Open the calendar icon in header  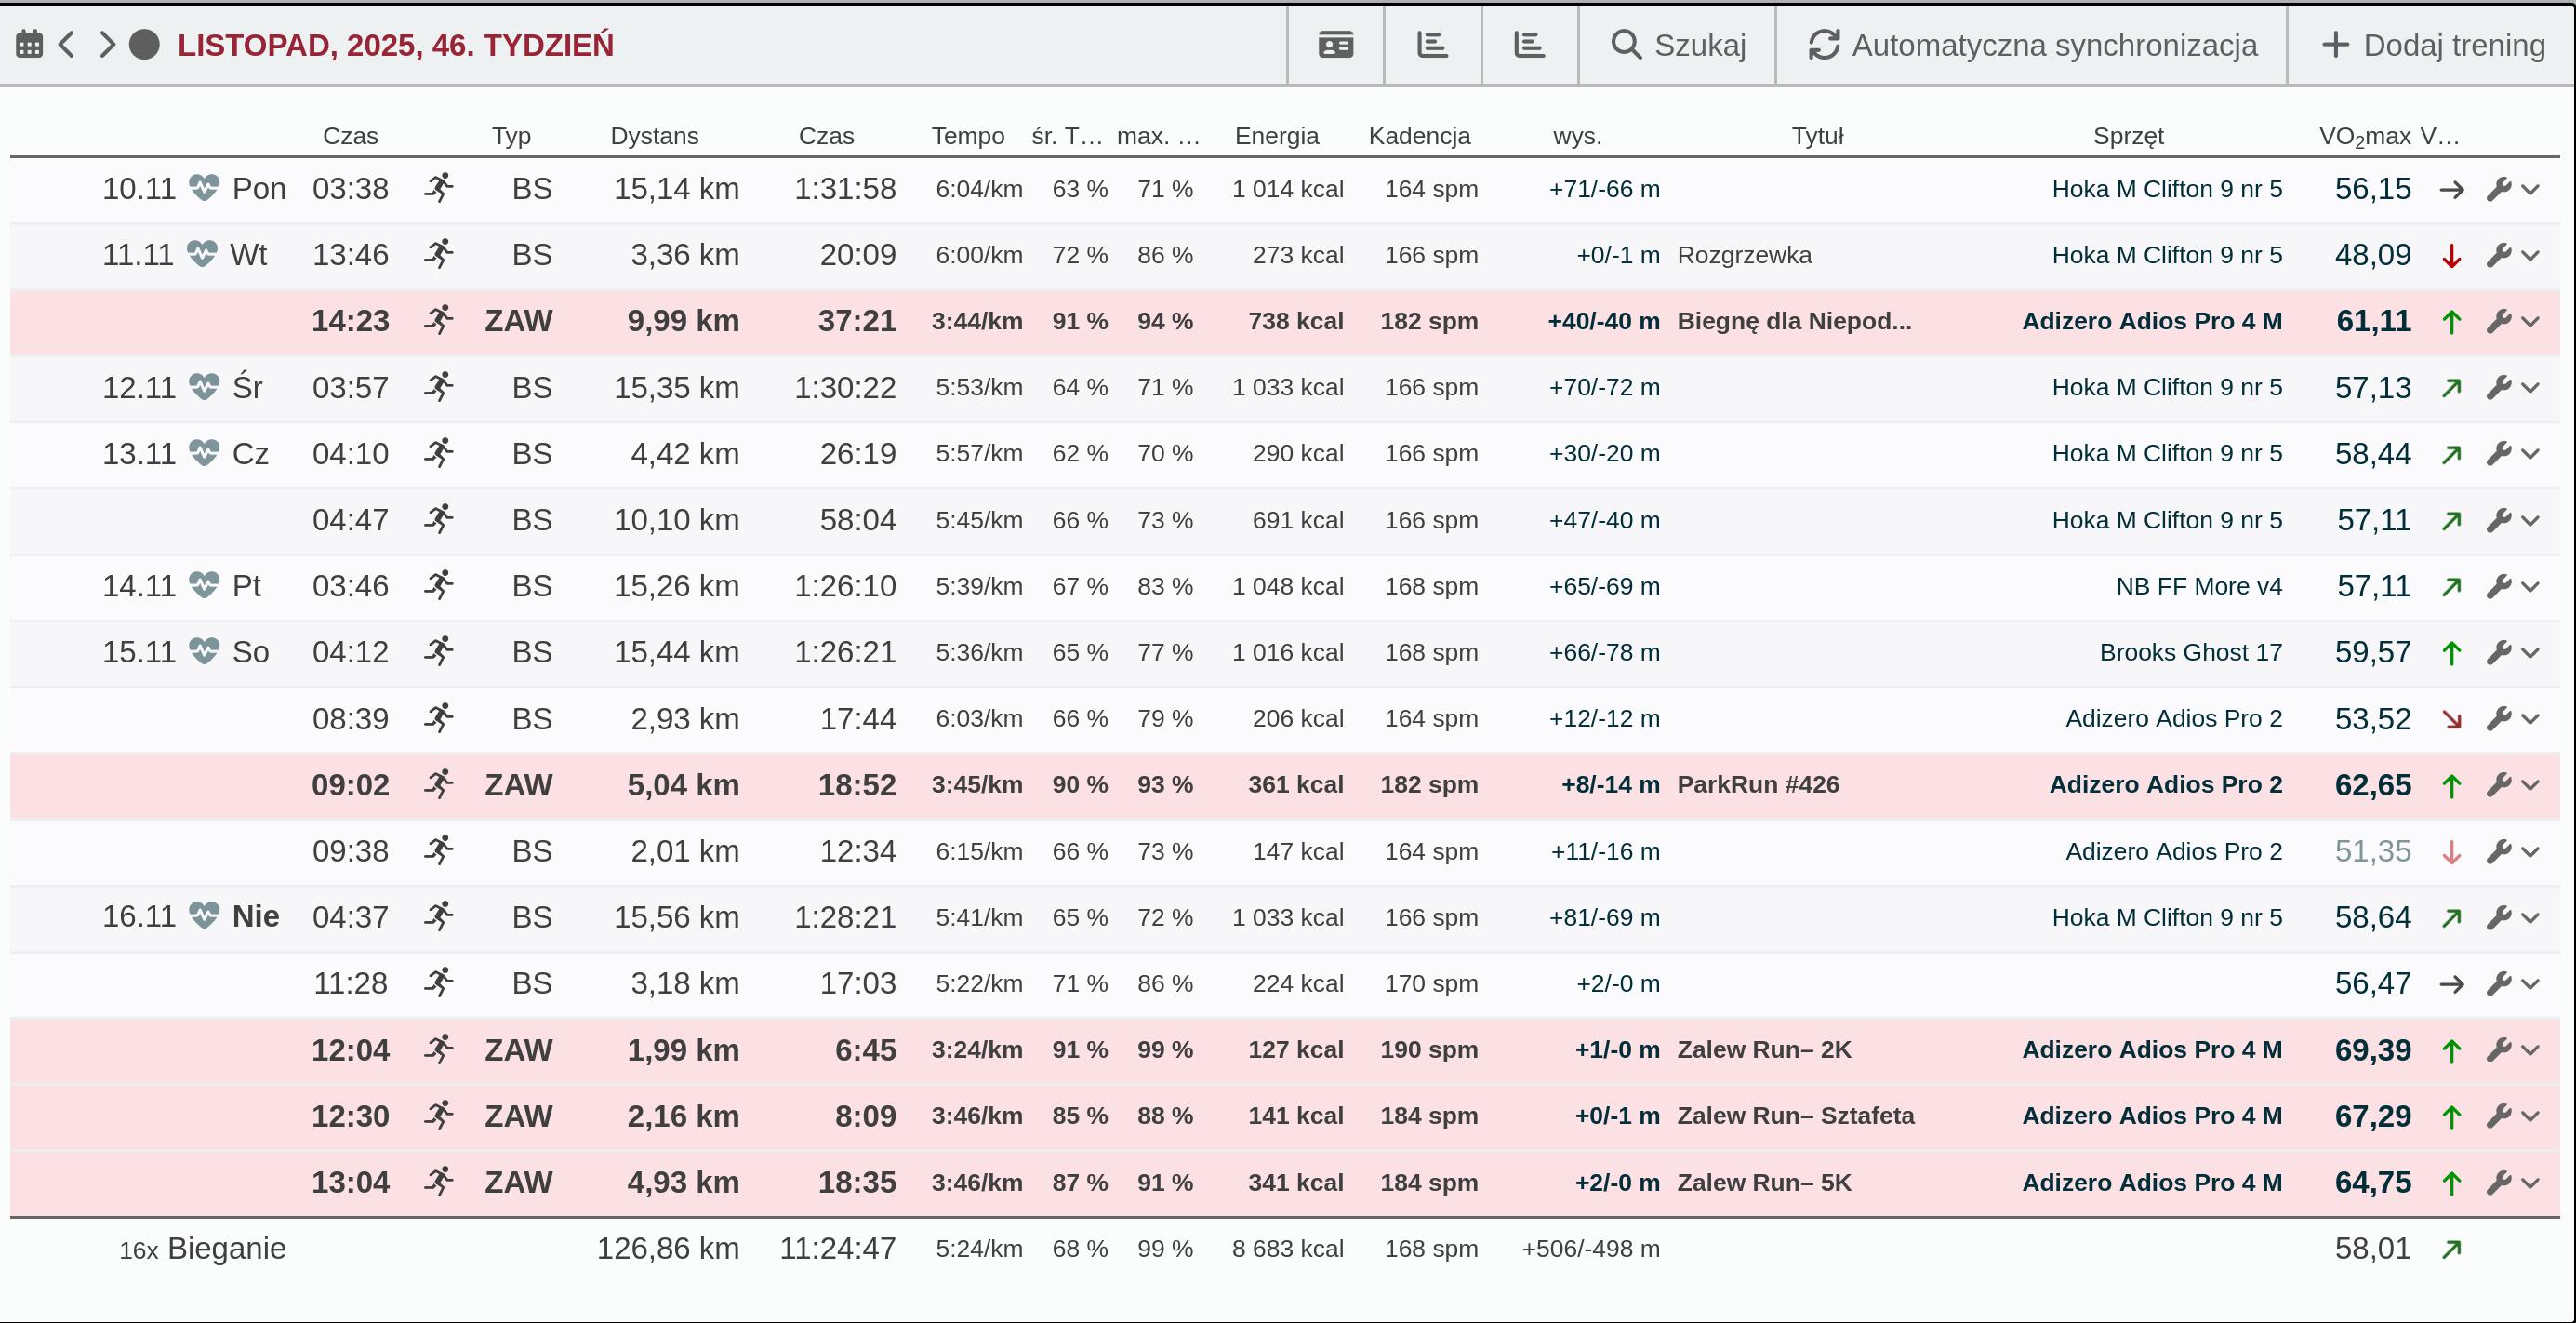29,45
